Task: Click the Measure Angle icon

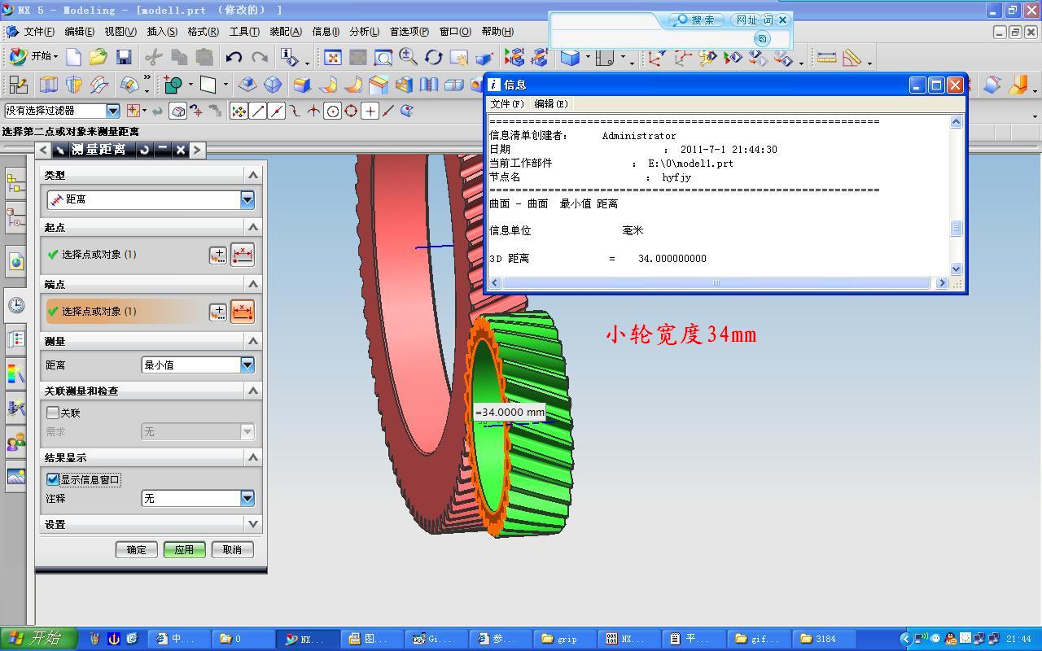Action: tap(852, 58)
